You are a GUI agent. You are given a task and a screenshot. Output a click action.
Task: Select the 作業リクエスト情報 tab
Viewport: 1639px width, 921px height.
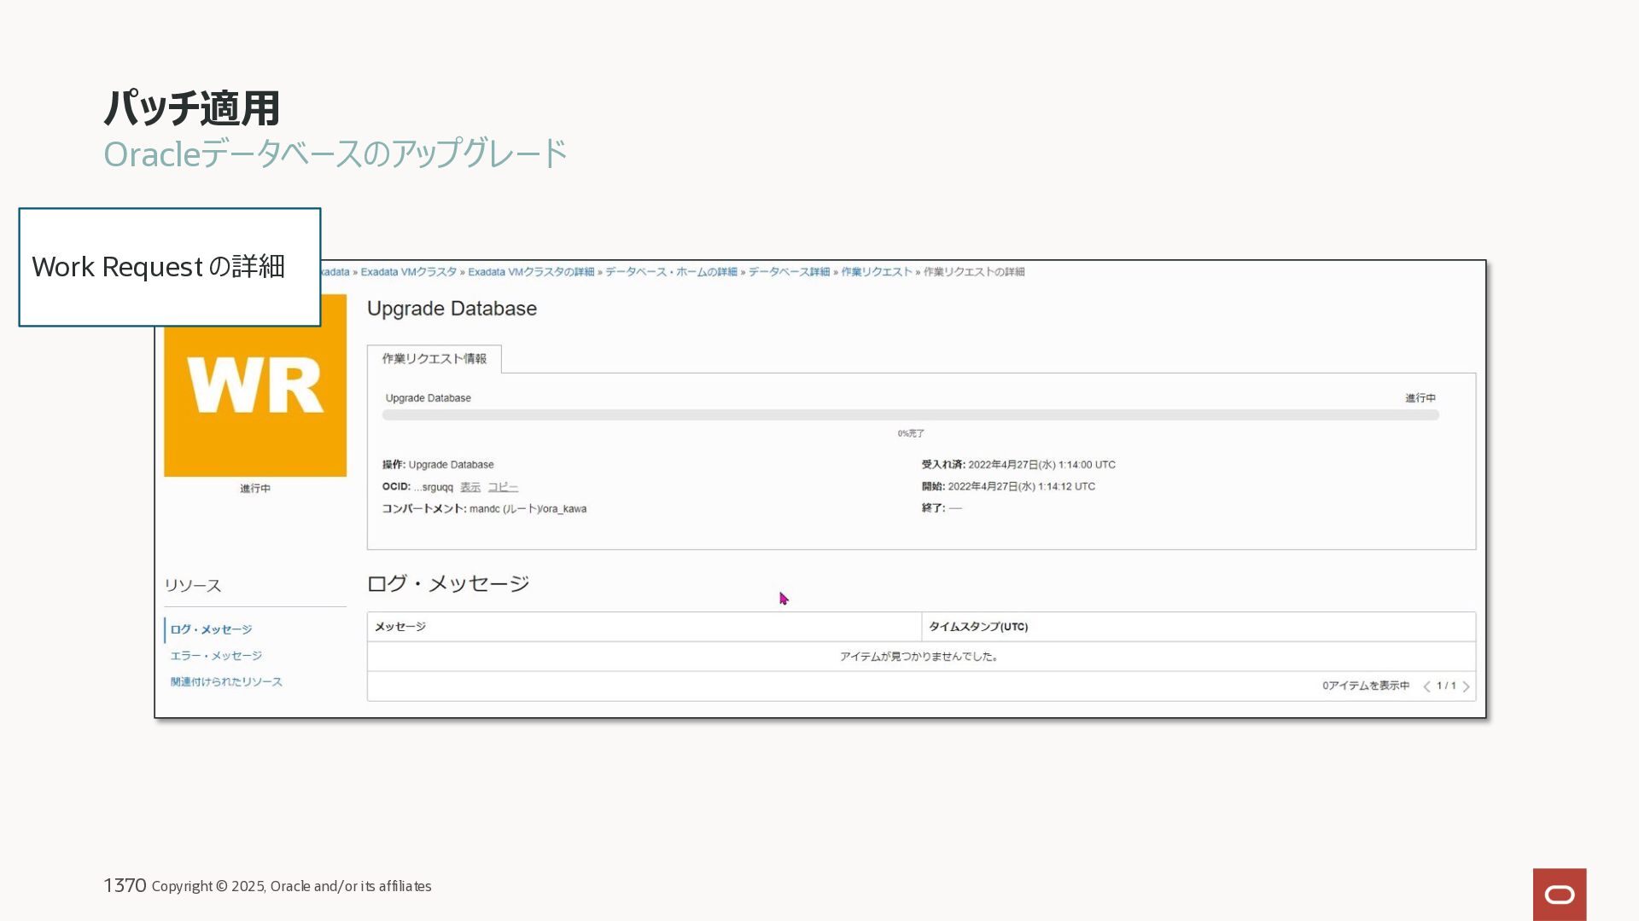(x=434, y=359)
